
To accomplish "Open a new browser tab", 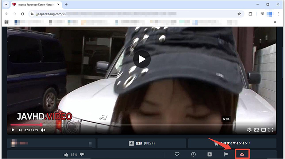I will 66,5.
